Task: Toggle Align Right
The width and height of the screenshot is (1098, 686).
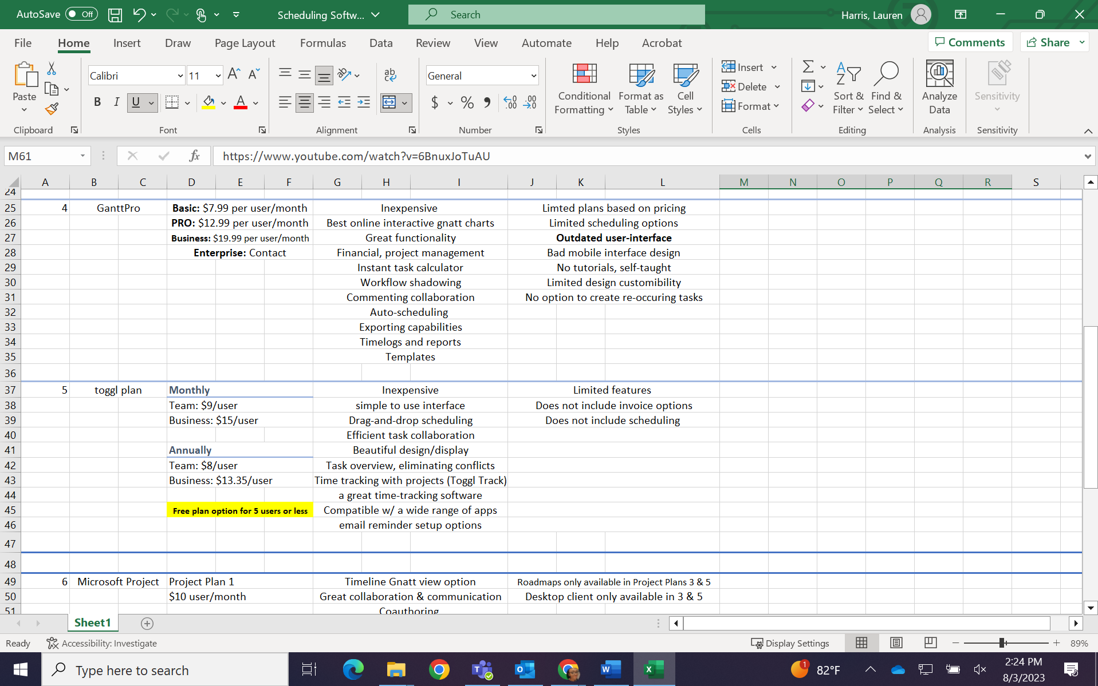Action: [x=324, y=102]
